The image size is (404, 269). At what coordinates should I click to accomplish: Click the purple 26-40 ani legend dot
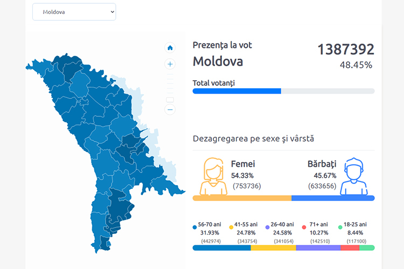pos(268,228)
